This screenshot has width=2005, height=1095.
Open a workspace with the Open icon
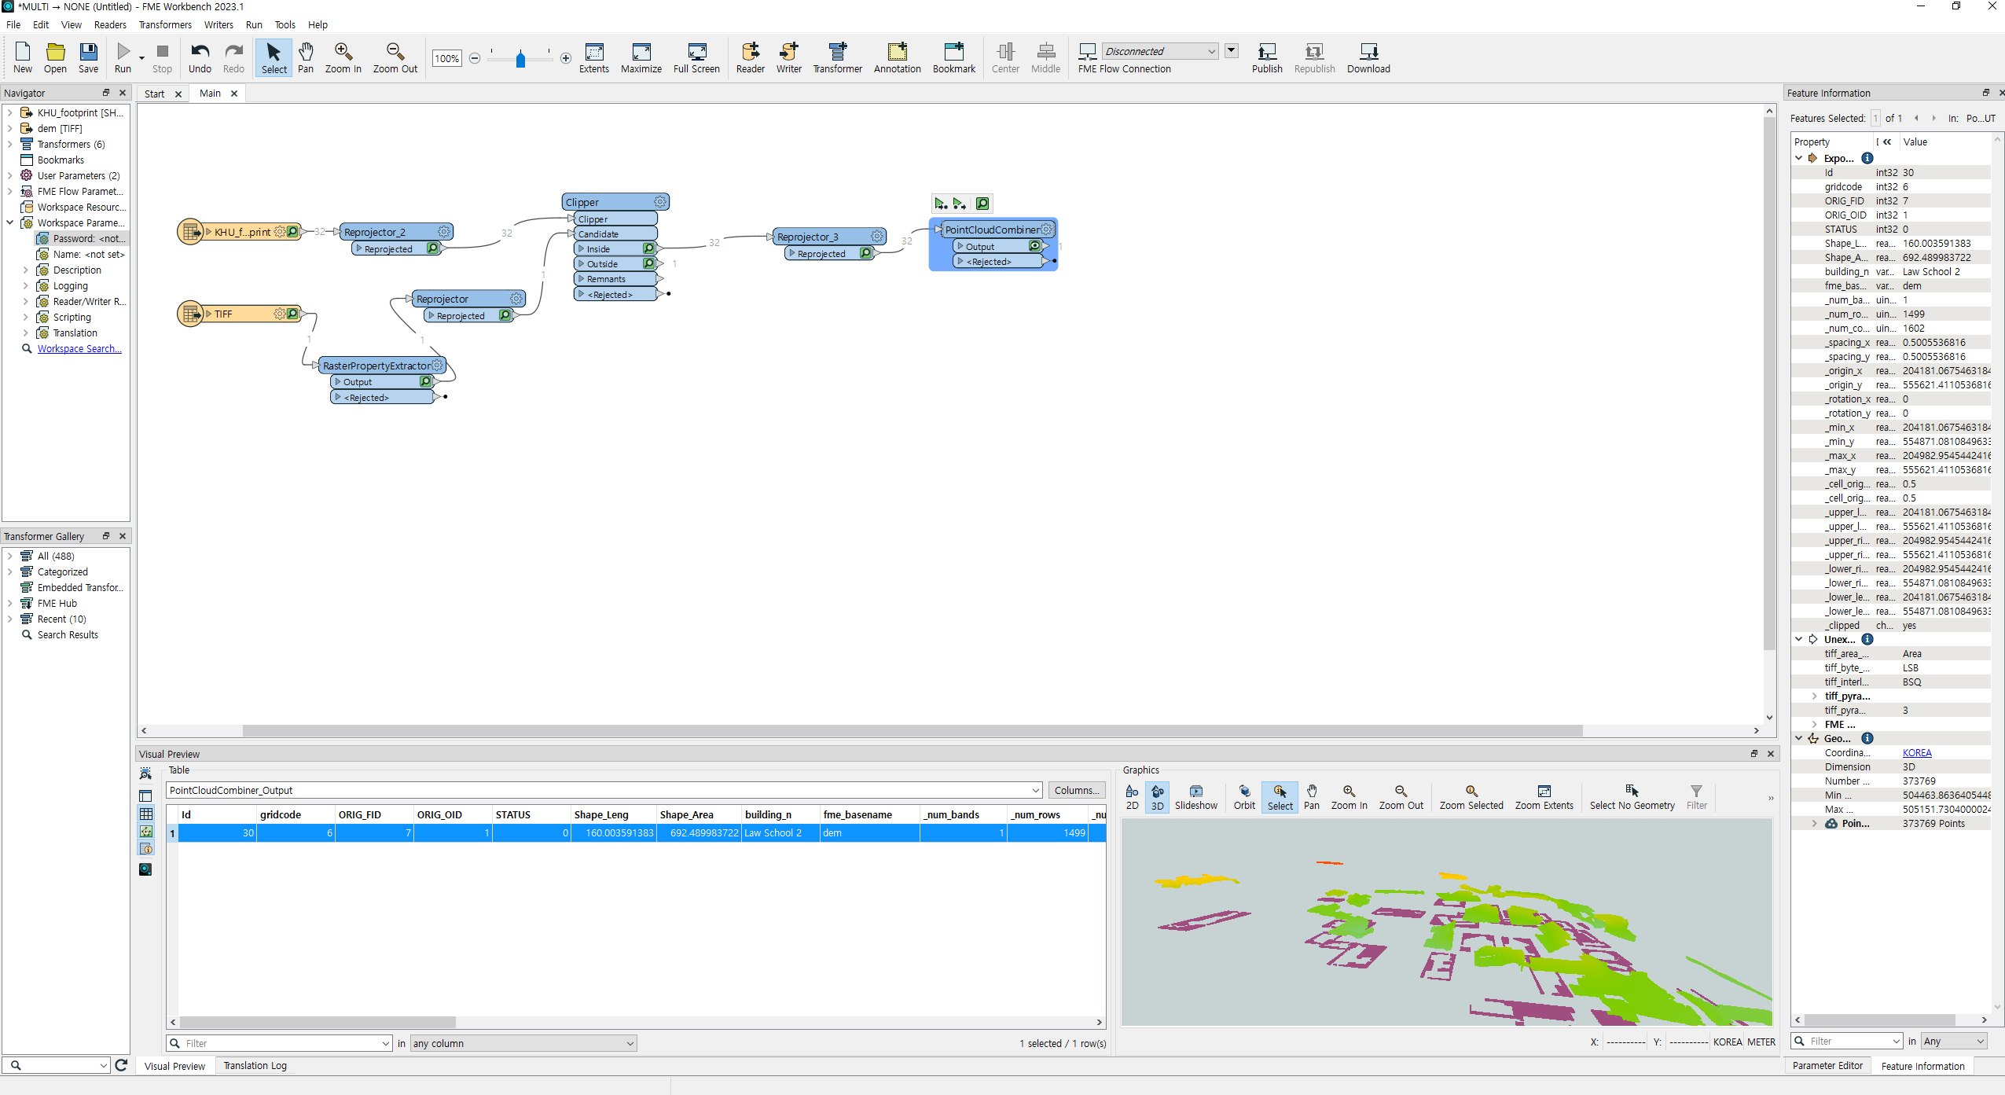55,58
